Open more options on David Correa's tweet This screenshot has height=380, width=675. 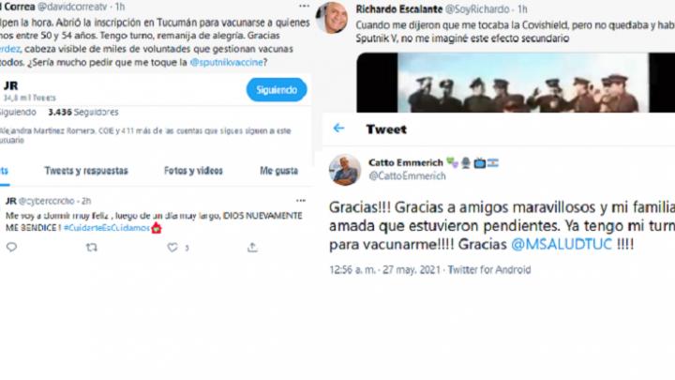point(304,6)
